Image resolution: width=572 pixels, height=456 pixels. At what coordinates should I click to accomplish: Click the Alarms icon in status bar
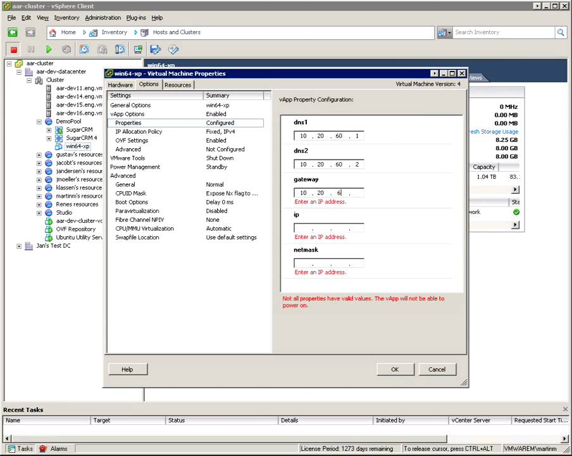[x=42, y=448]
